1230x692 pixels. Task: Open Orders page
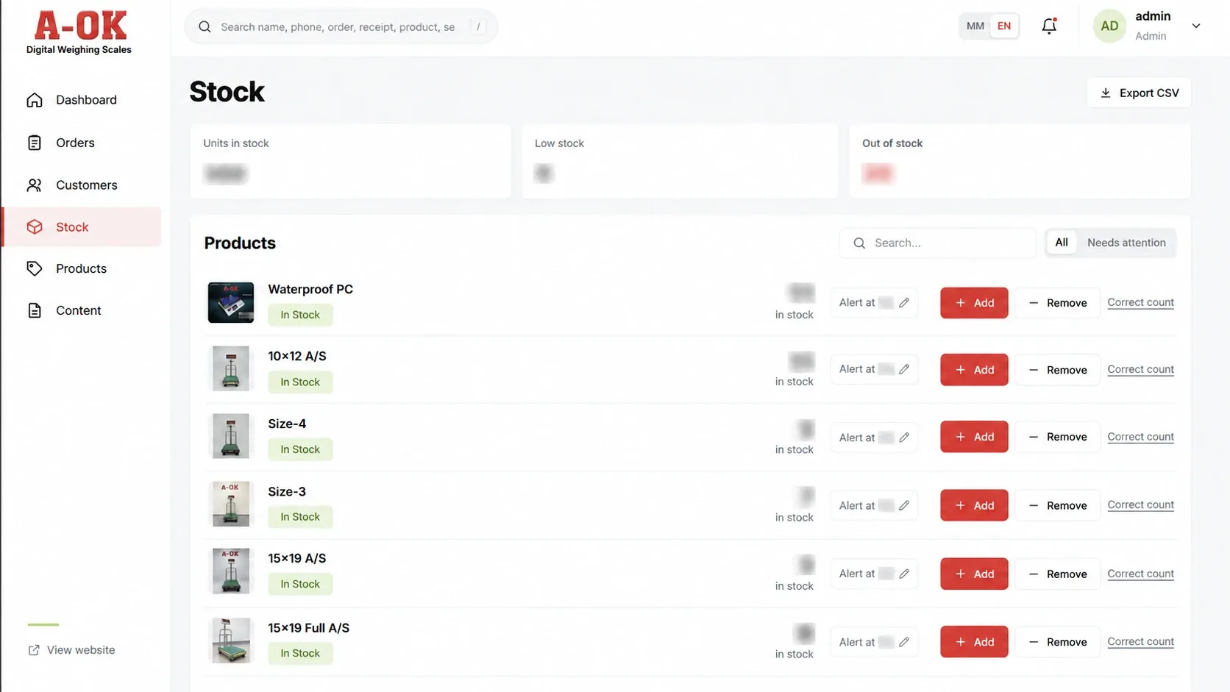(x=82, y=143)
